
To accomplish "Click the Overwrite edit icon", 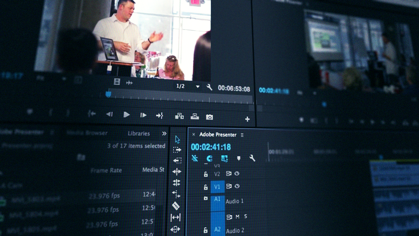I will tap(195, 116).
